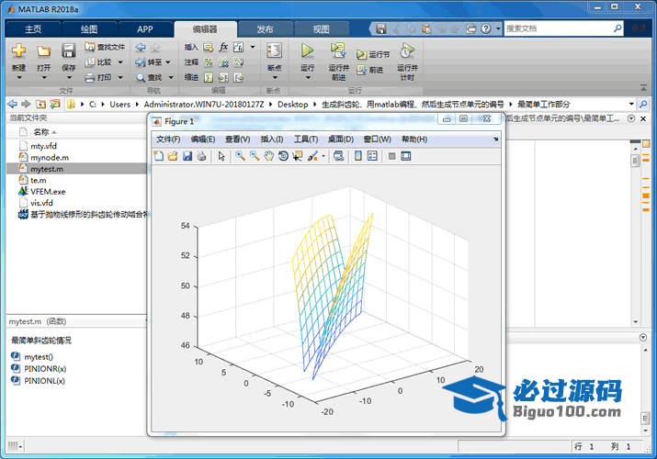Toggle the Insert Legend button
Viewport: 657px width, 459px height.
[x=372, y=156]
